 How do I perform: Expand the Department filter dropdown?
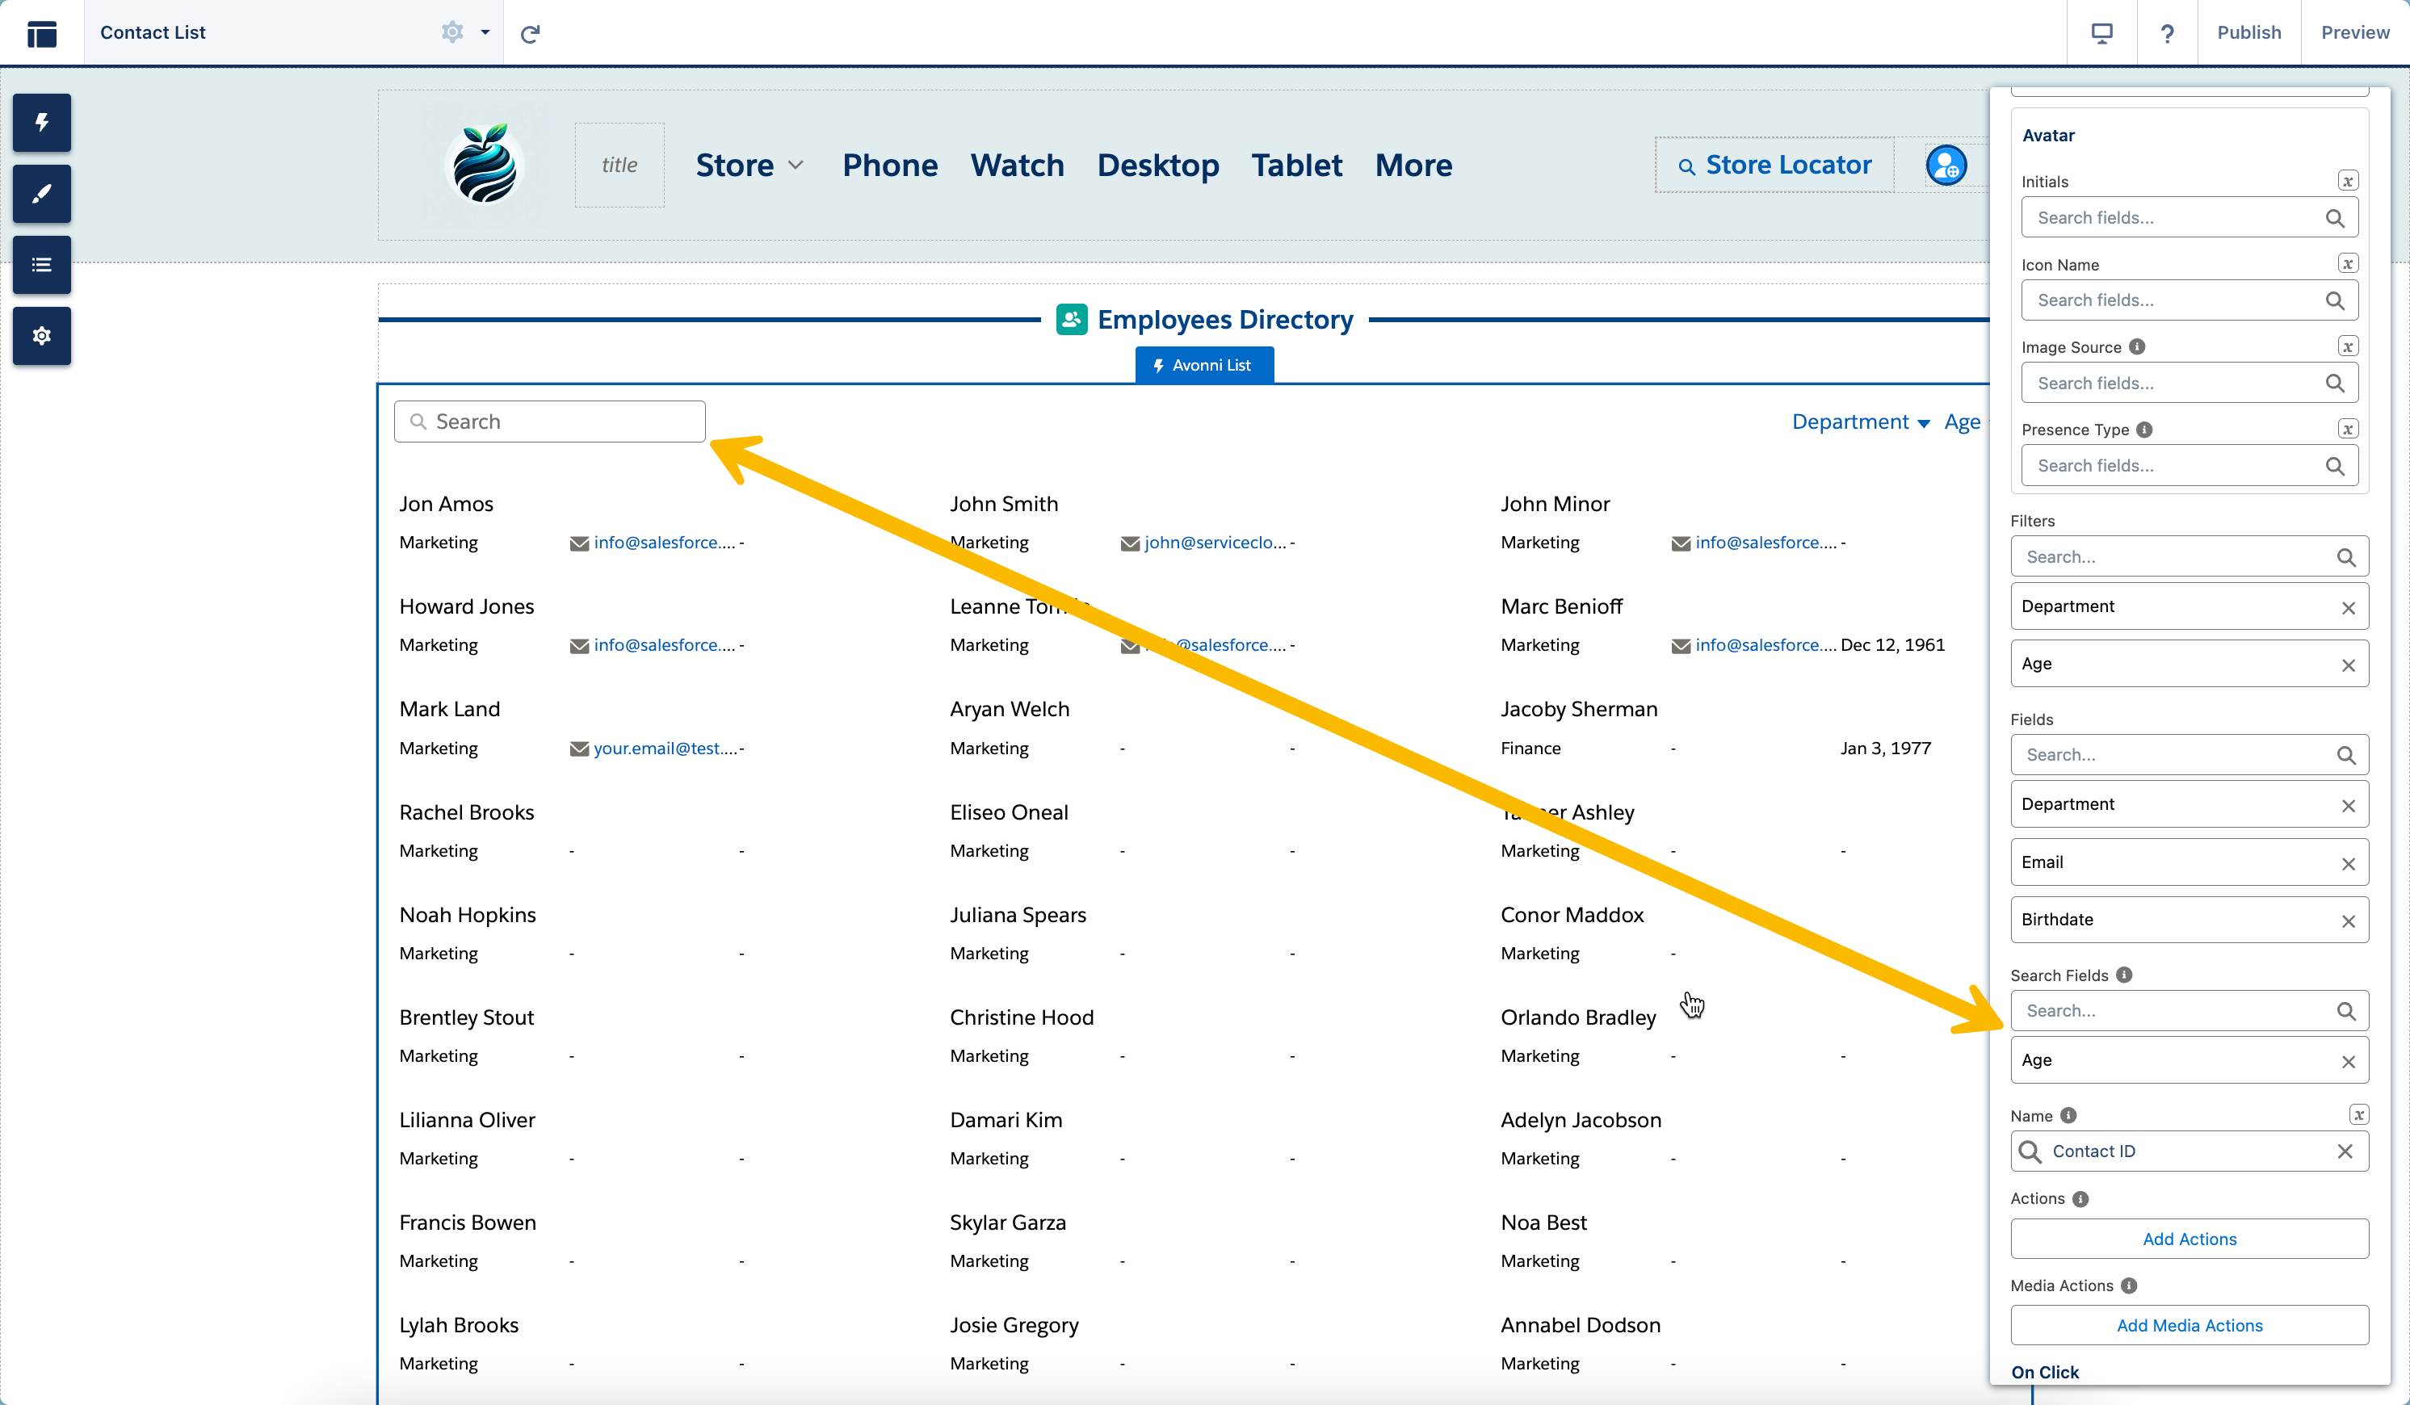1860,421
